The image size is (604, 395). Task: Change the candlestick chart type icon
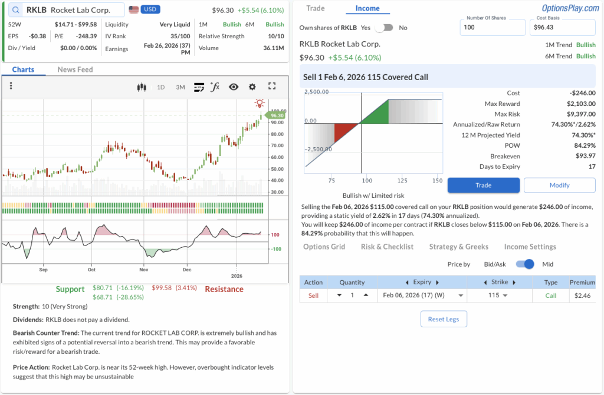click(x=141, y=87)
